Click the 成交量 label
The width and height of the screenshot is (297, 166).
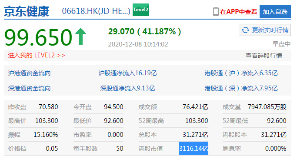coord(232,107)
